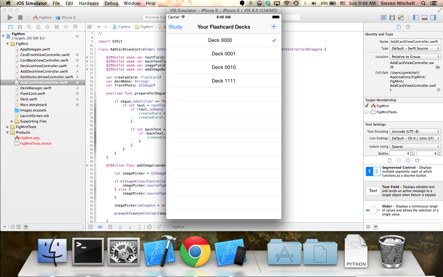Go back in editor history

[x=98, y=27]
